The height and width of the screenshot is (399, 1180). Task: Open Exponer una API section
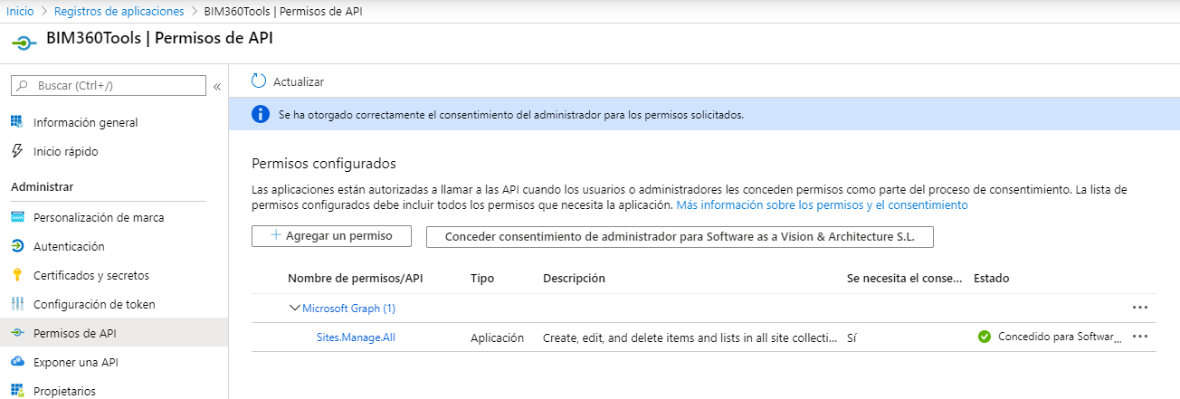[x=76, y=362]
